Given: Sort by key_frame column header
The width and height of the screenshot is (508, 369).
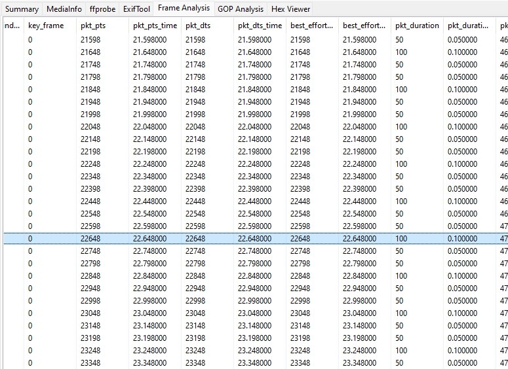Looking at the screenshot, I should click(46, 26).
